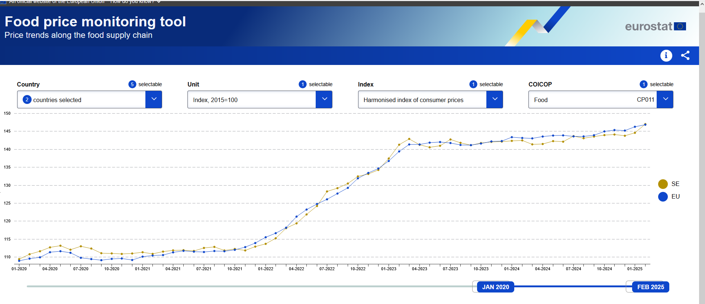Screen dimensions: 705x304
Task: Click the 'Food price monitoring tool' title
Action: pyautogui.click(x=95, y=22)
